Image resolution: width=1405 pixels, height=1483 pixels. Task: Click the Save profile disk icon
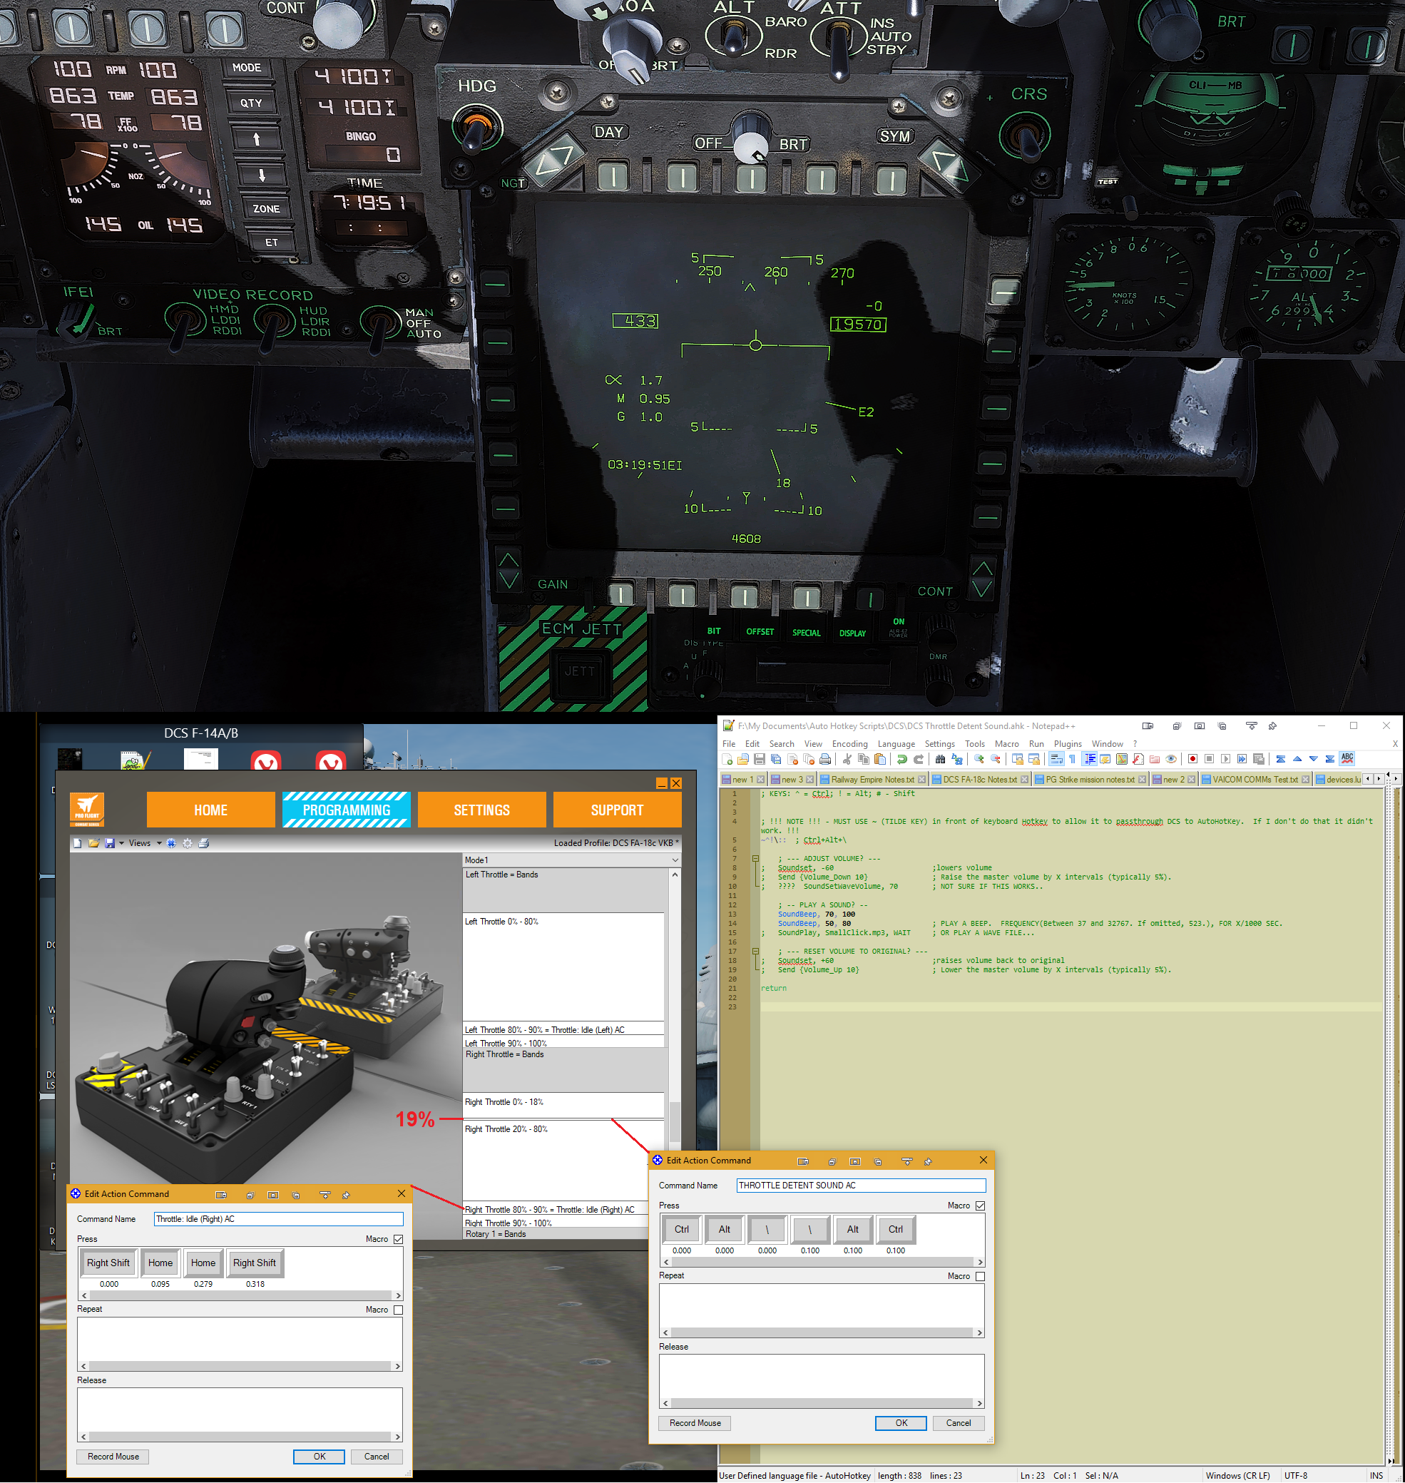tap(109, 843)
